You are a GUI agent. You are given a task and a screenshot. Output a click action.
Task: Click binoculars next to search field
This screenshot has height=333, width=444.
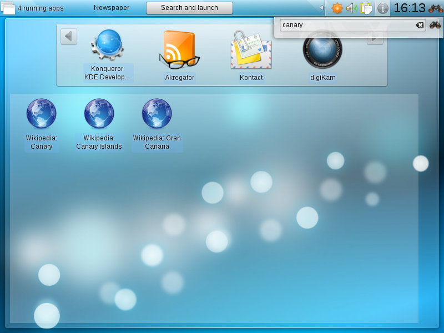[x=435, y=25]
